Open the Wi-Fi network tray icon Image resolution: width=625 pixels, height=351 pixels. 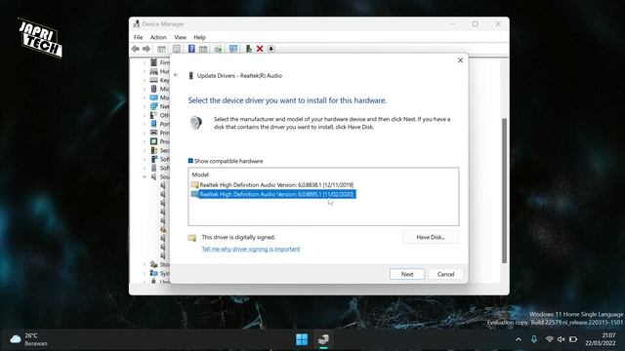pos(549,339)
